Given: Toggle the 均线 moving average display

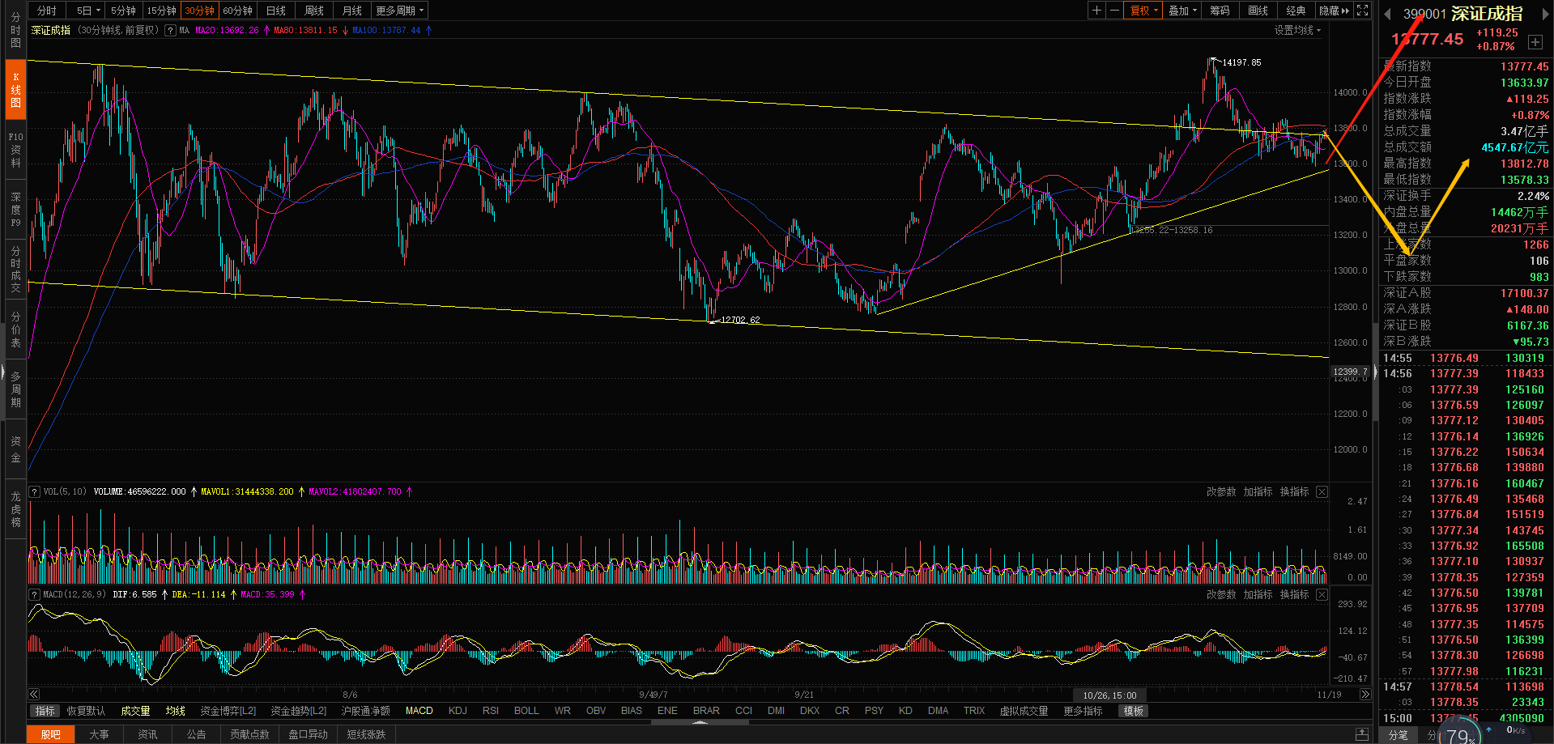Looking at the screenshot, I should tap(175, 711).
